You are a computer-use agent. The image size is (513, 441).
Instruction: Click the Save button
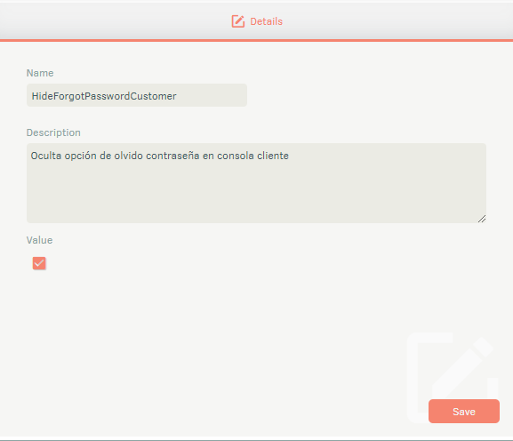point(464,412)
